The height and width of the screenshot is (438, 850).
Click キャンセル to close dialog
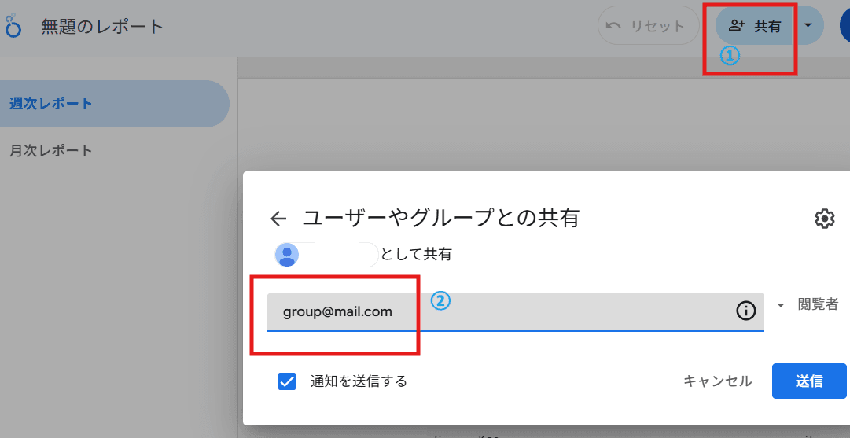[x=717, y=381]
